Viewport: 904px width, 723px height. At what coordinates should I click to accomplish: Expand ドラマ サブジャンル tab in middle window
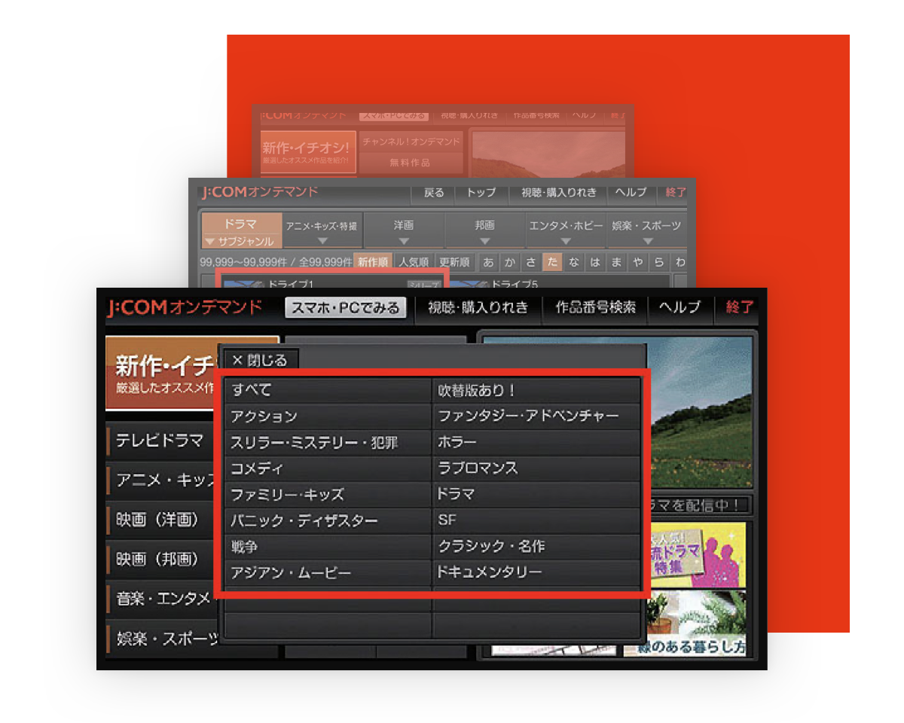240,231
